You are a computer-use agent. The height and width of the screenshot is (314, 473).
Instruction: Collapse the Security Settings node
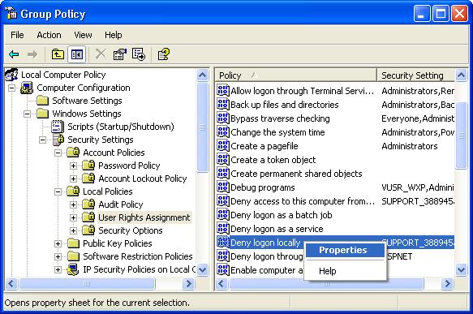tap(42, 140)
